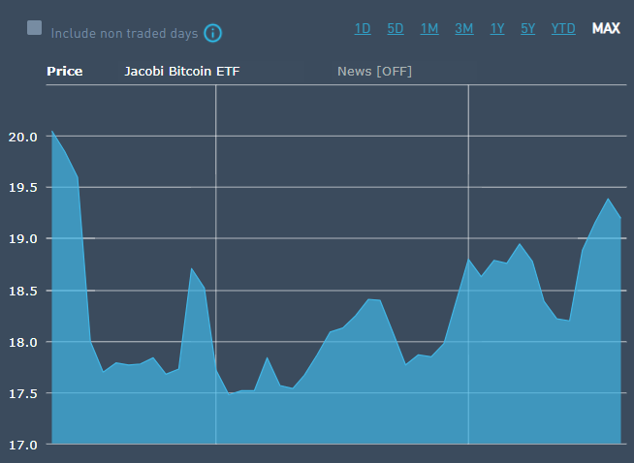
Task: Show the 1Y price history
Action: point(497,28)
